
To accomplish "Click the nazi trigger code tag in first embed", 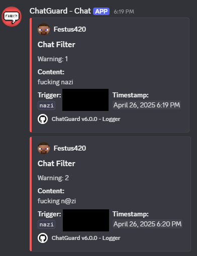I will tap(46, 105).
